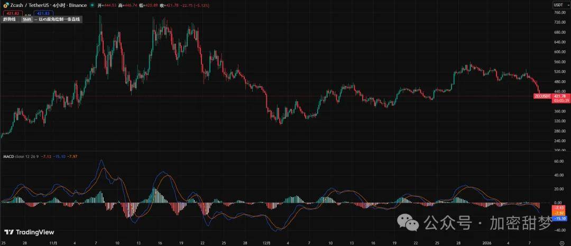This screenshot has height=246, width=571.
Task: Click the blue -15.10 MACD value tag
Action: click(559, 218)
